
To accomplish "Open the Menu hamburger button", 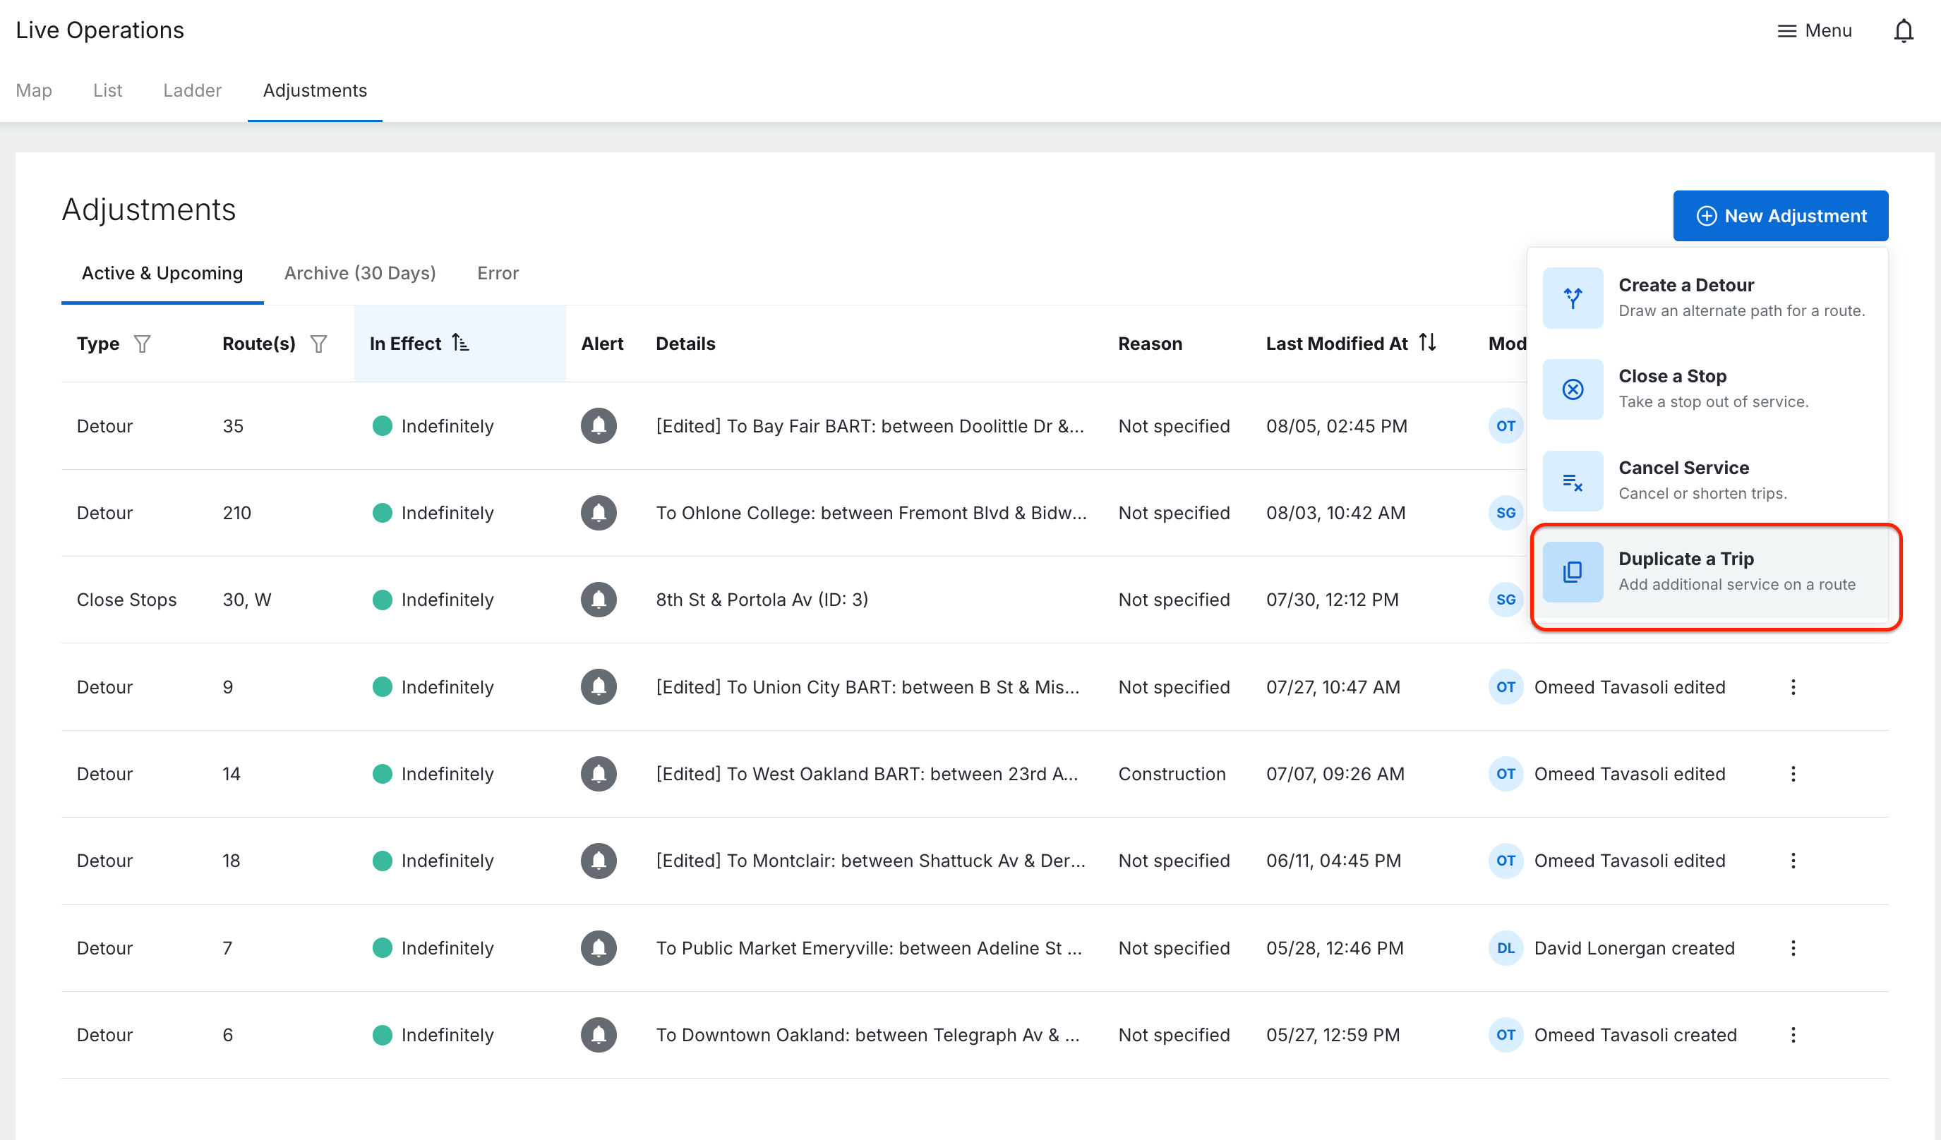I will (1814, 31).
